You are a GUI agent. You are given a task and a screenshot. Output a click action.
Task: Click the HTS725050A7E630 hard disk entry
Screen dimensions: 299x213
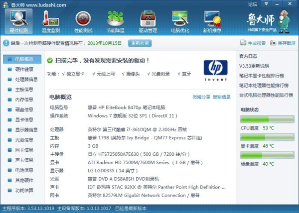[x=139, y=154]
